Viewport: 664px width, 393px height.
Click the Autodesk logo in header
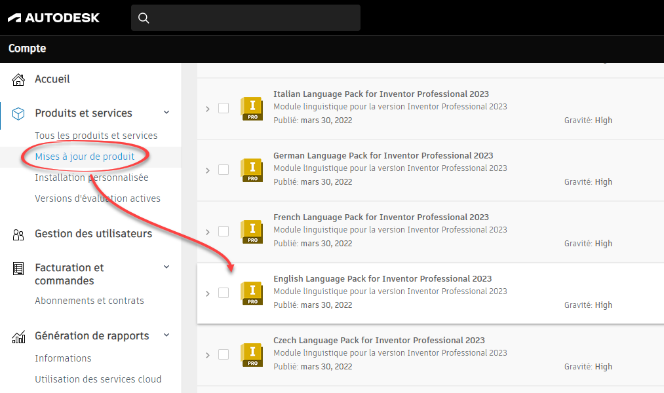pyautogui.click(x=54, y=18)
